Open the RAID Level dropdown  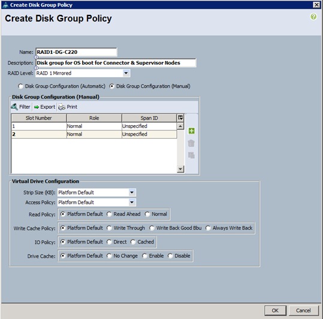point(126,73)
